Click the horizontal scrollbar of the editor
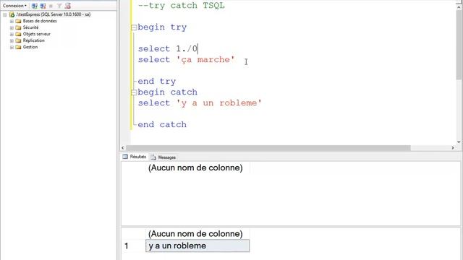 [x=268, y=147]
